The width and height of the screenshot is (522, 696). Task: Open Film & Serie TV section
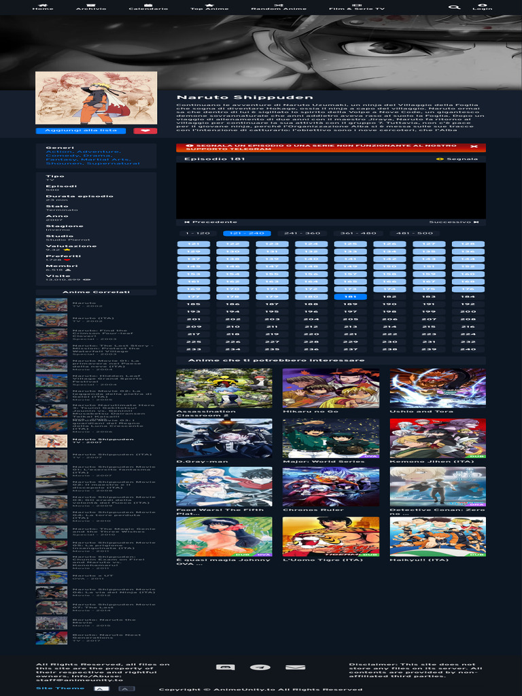(x=357, y=7)
